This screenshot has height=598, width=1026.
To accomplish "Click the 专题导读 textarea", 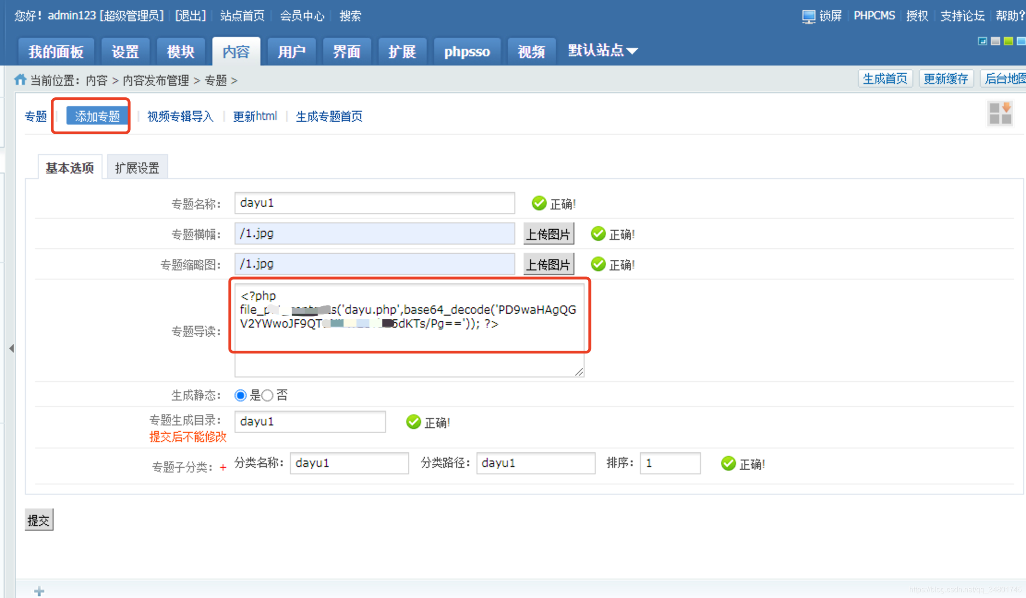I will coord(409,330).
